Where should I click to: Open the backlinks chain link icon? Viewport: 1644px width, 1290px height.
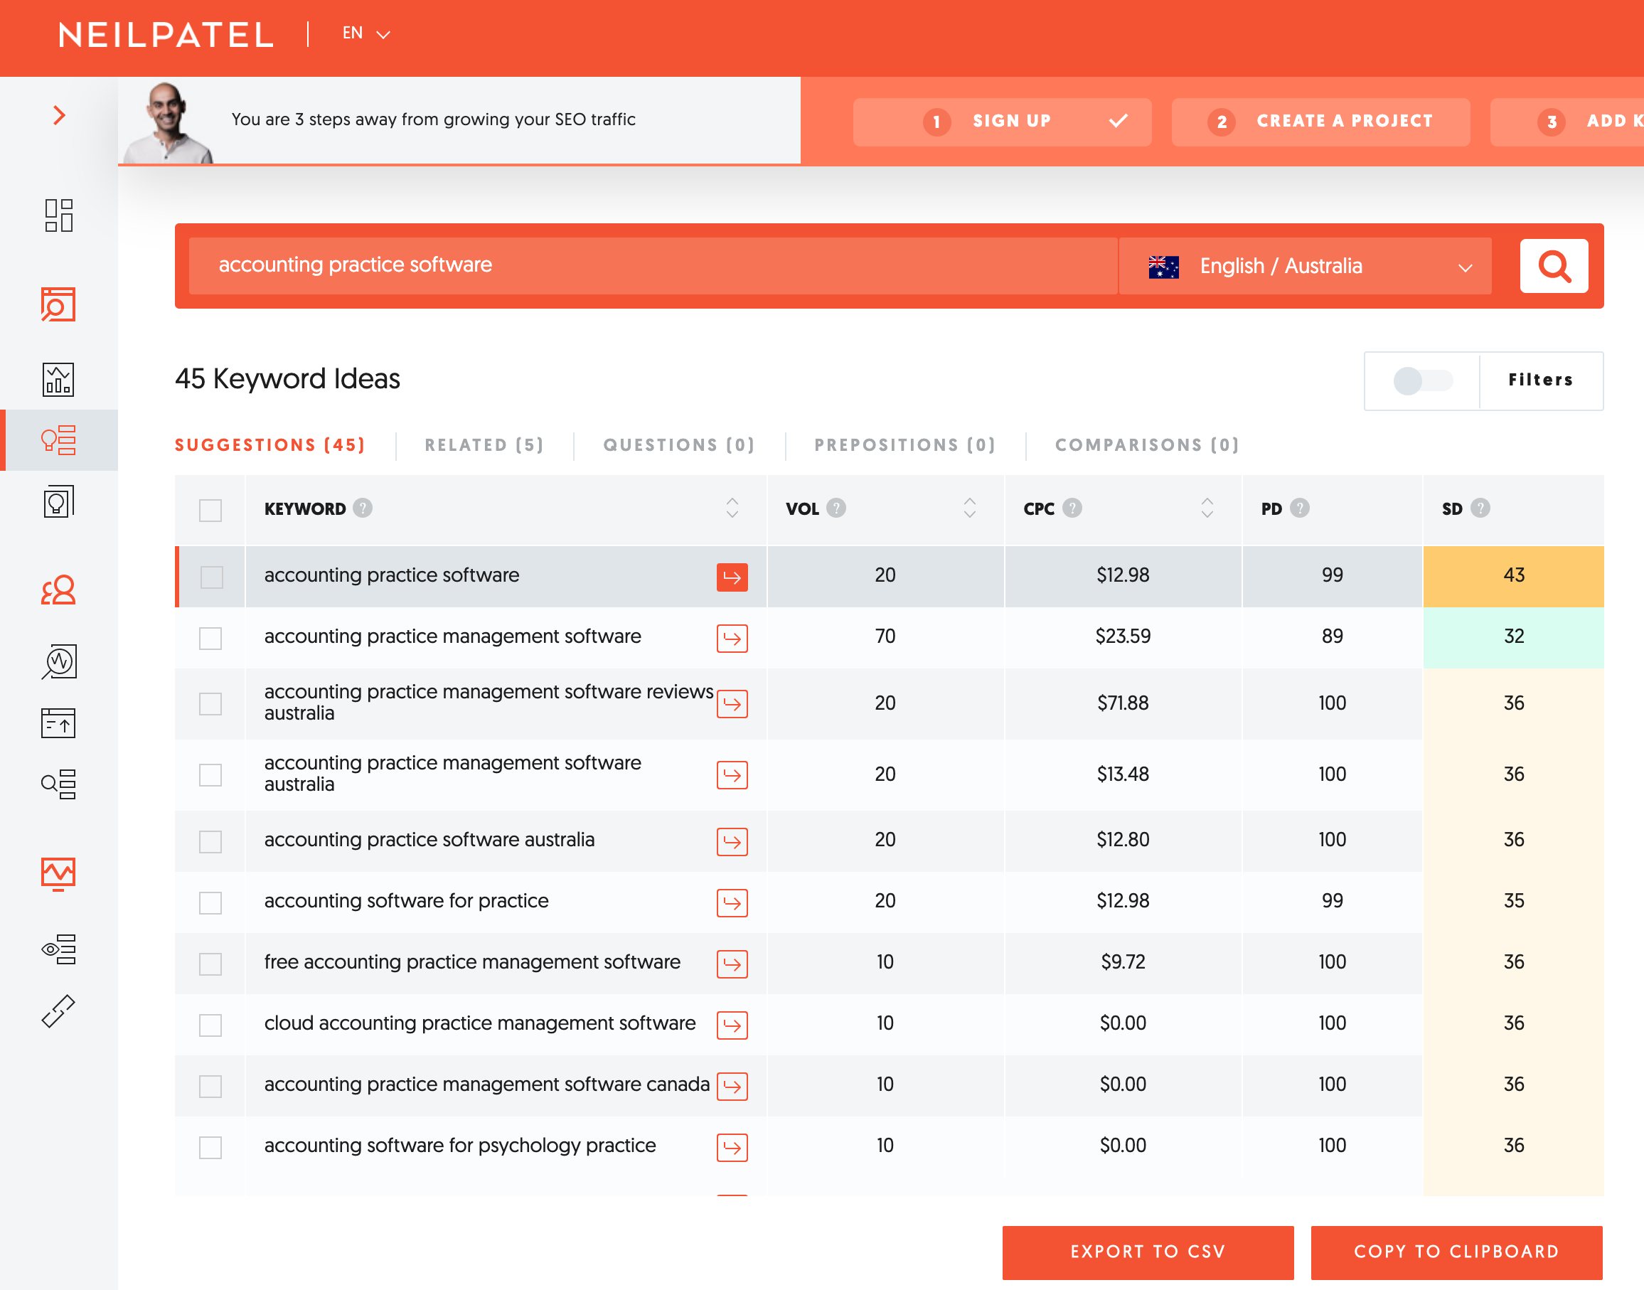coord(58,1011)
